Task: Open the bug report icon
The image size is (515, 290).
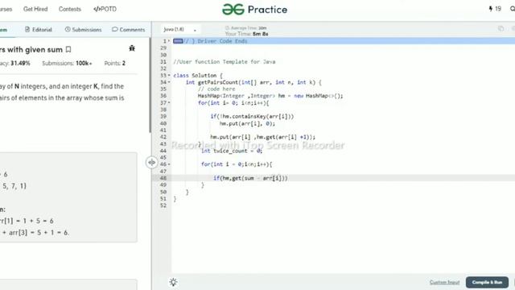Action: [132, 48]
